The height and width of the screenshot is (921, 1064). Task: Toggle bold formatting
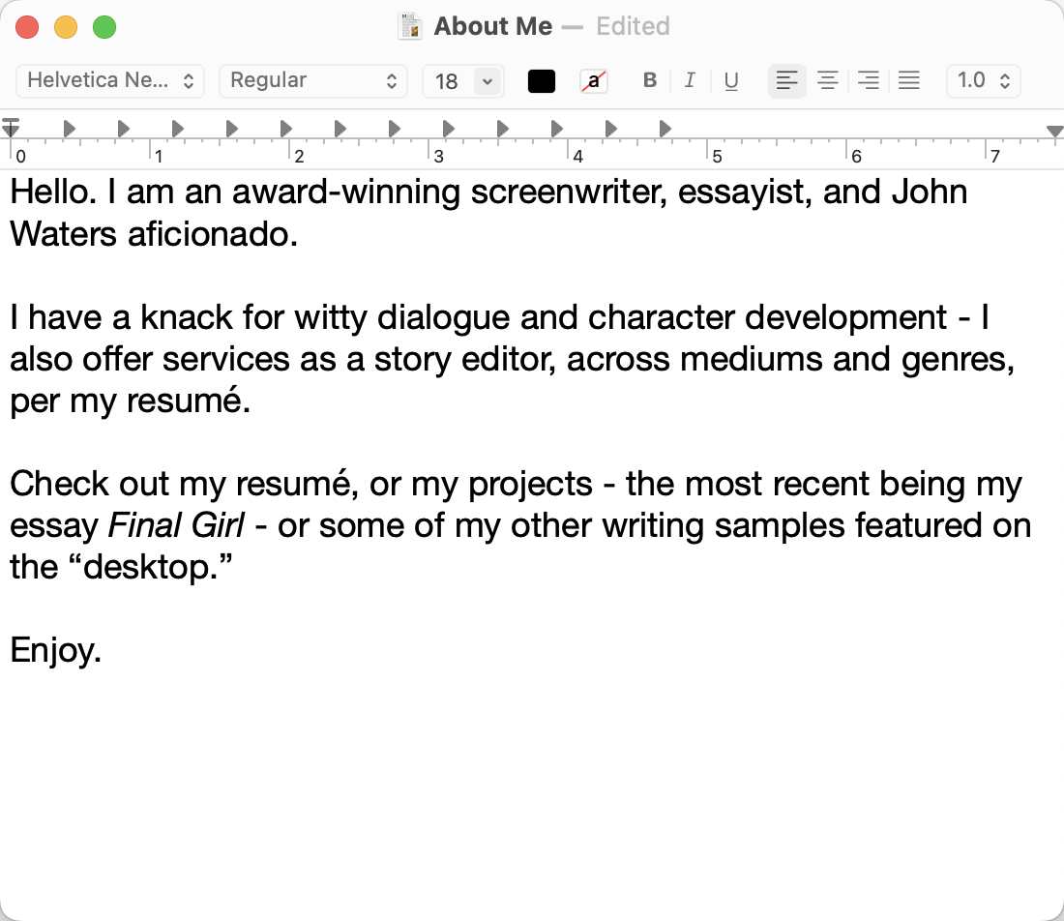[x=650, y=80]
